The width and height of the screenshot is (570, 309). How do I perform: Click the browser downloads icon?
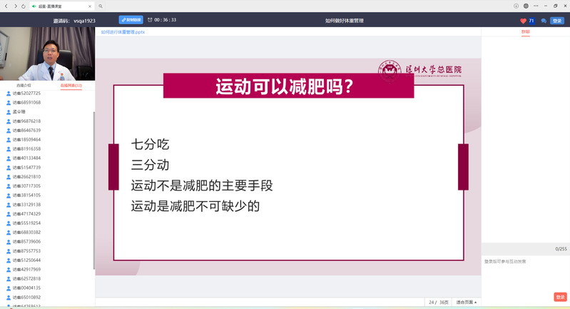point(516,6)
